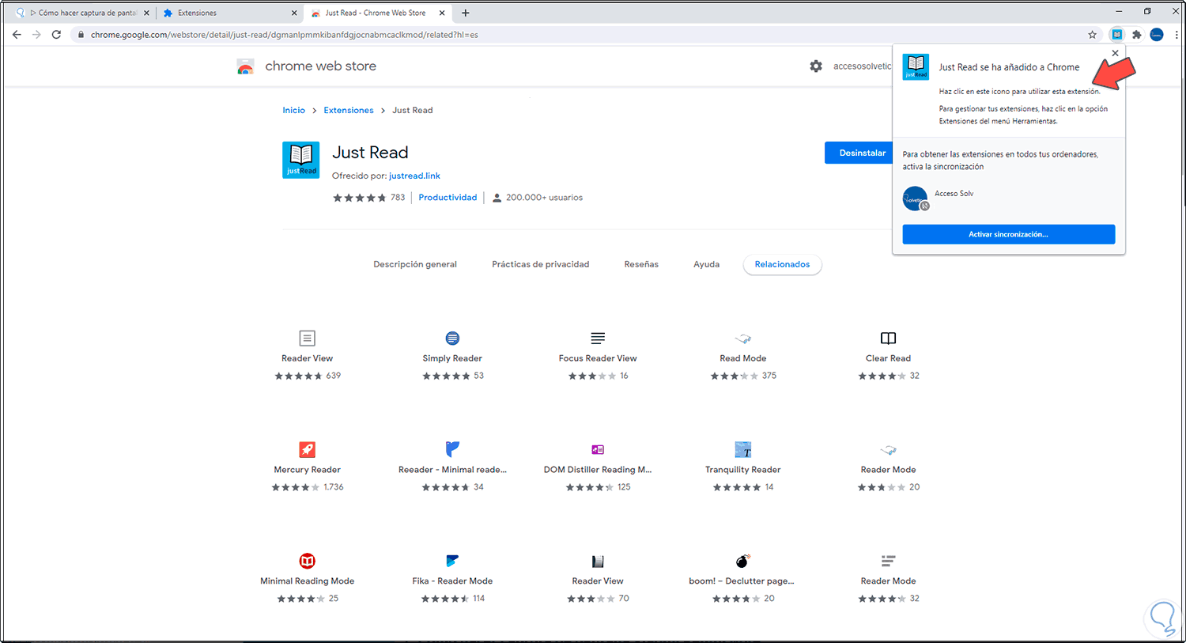Click the address bar URL field

581,35
